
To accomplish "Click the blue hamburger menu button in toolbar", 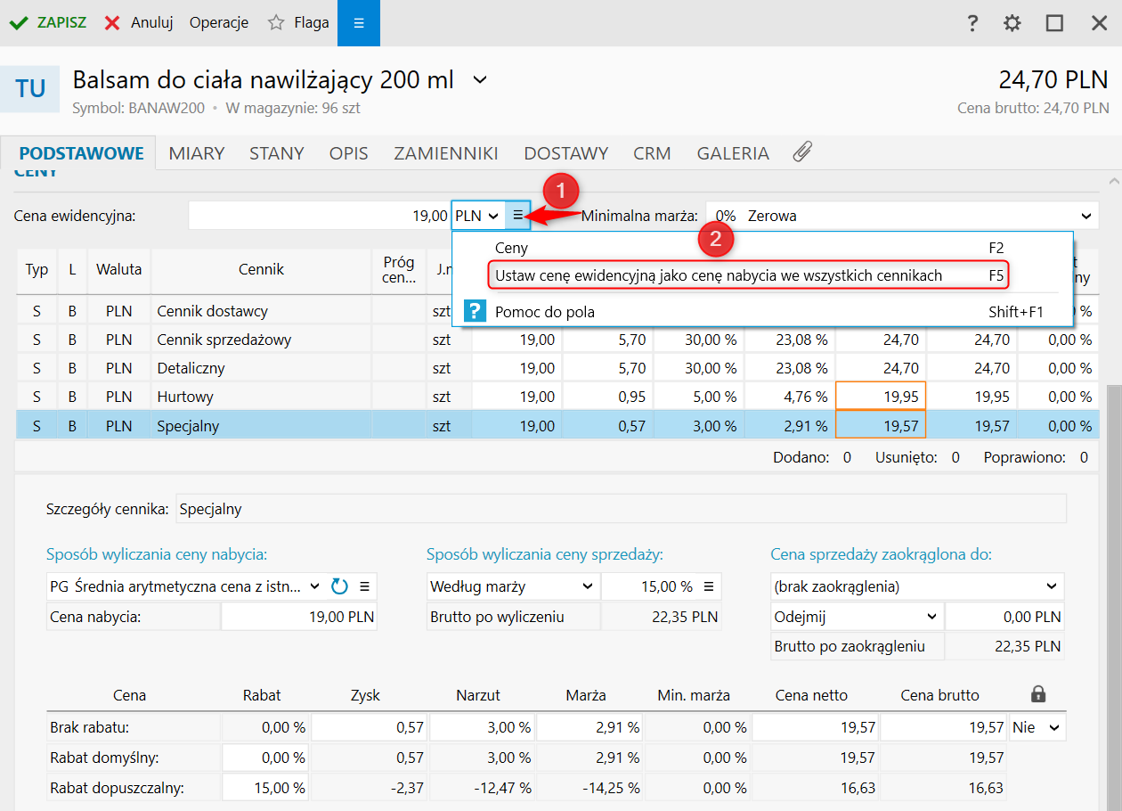I will click(x=358, y=23).
